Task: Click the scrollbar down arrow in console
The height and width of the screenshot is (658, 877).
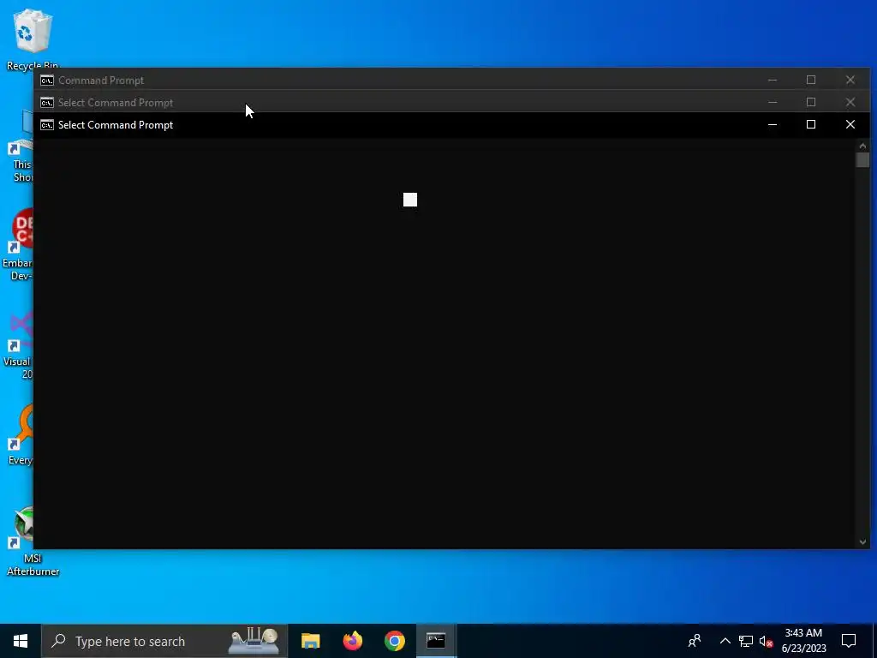Action: (x=862, y=541)
